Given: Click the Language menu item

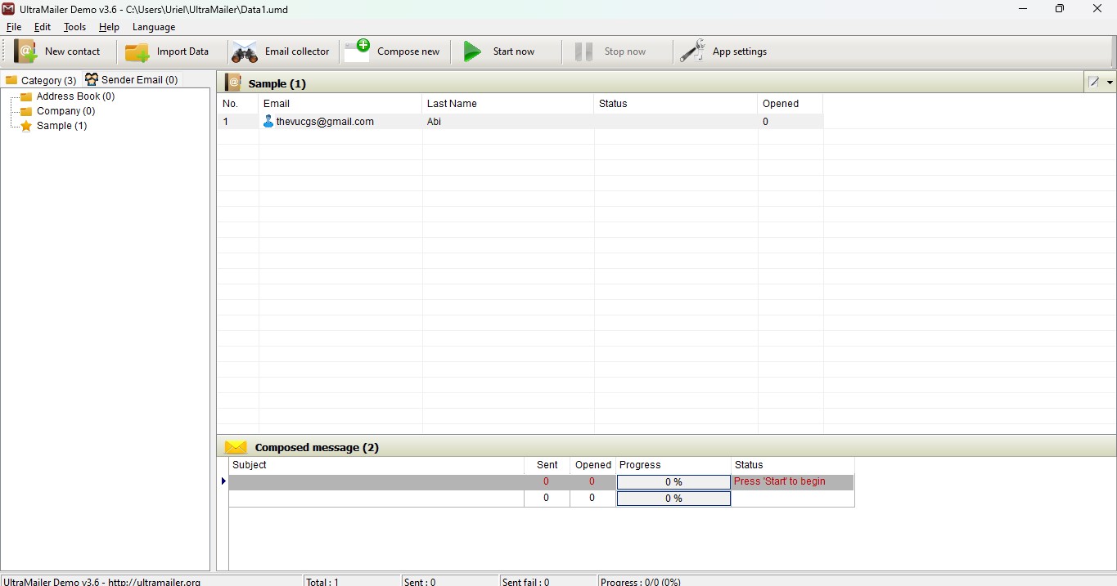Looking at the screenshot, I should pyautogui.click(x=153, y=27).
